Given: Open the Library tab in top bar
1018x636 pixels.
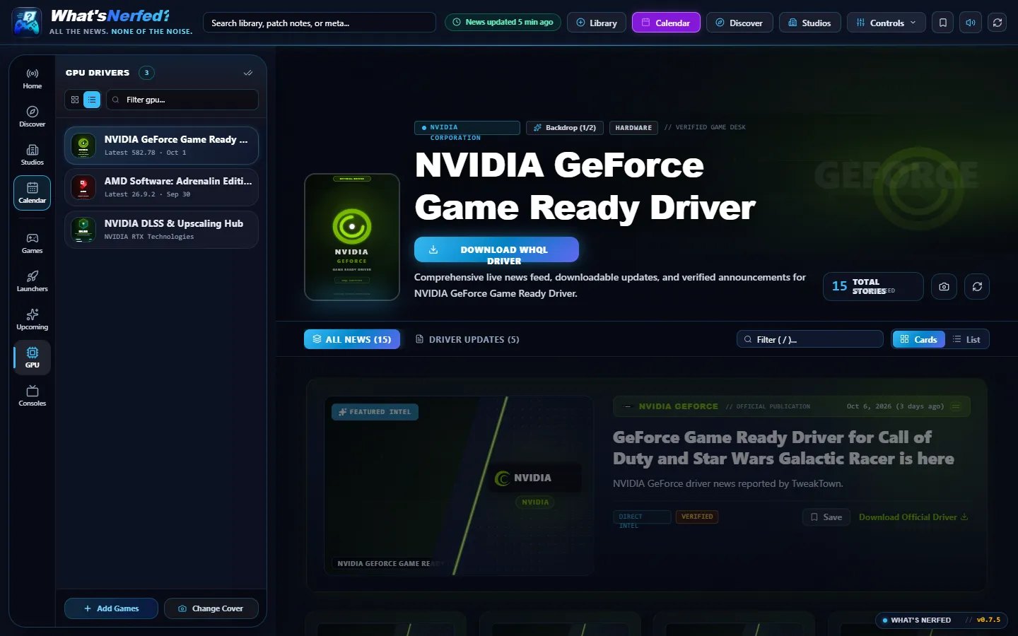Looking at the screenshot, I should coord(597,23).
